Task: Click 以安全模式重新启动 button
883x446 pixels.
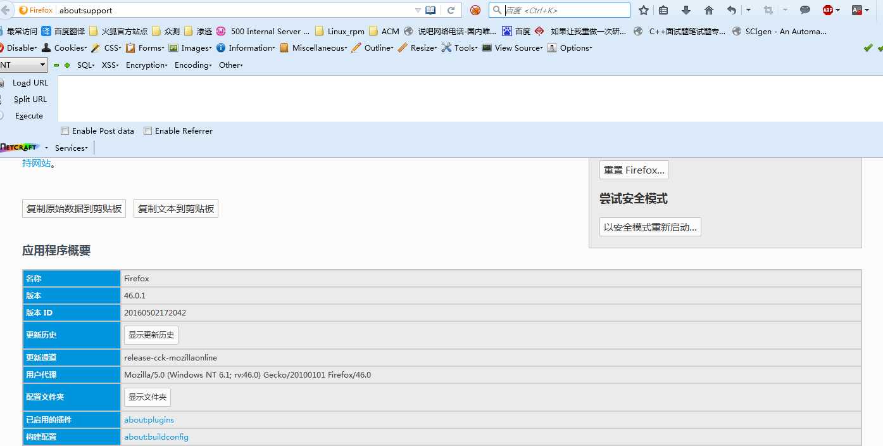Action: click(650, 227)
